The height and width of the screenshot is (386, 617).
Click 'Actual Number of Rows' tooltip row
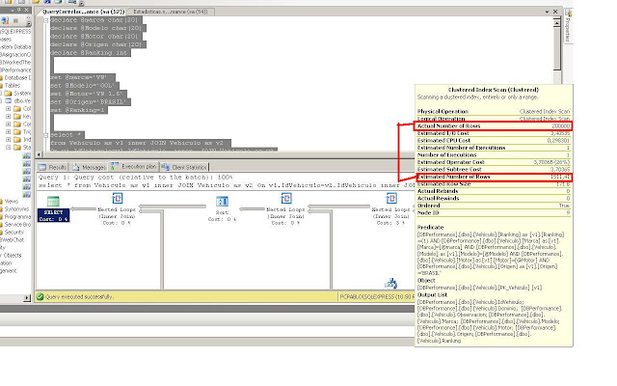tap(494, 126)
